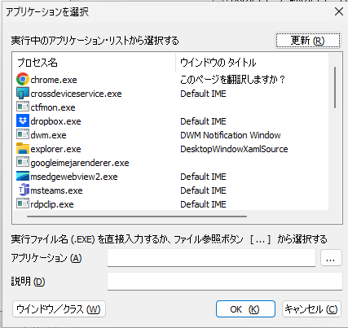Click the vertical scrollbar of process list

point(335,87)
